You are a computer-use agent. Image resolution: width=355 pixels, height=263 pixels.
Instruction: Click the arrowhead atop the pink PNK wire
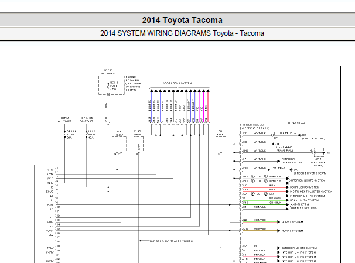coord(208,91)
